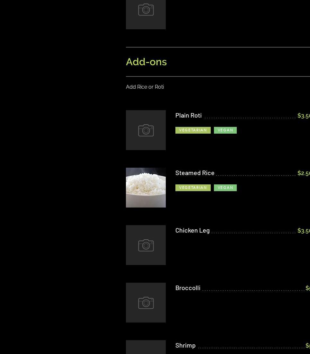Click the Plain Roti price

point(304,116)
